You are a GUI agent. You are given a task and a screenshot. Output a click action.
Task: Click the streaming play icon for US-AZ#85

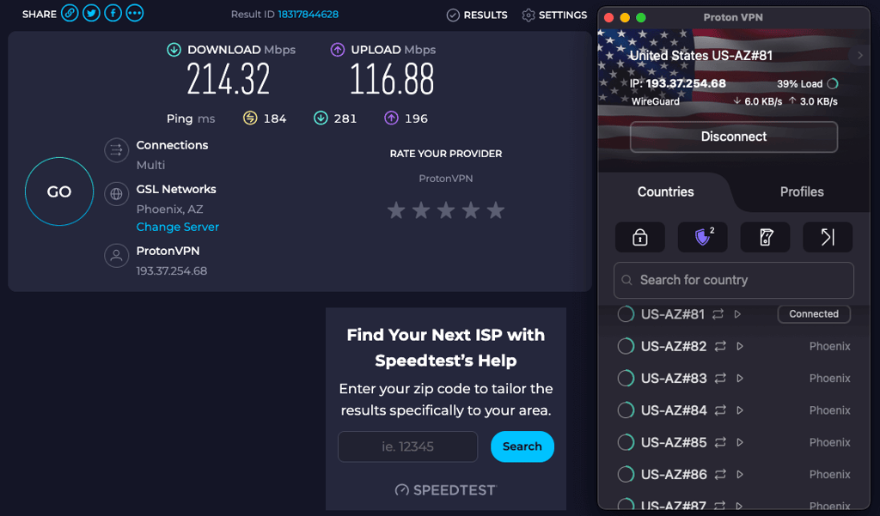pos(740,442)
